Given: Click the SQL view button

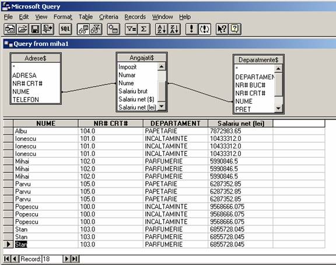Looking at the screenshot, I should 65,29.
